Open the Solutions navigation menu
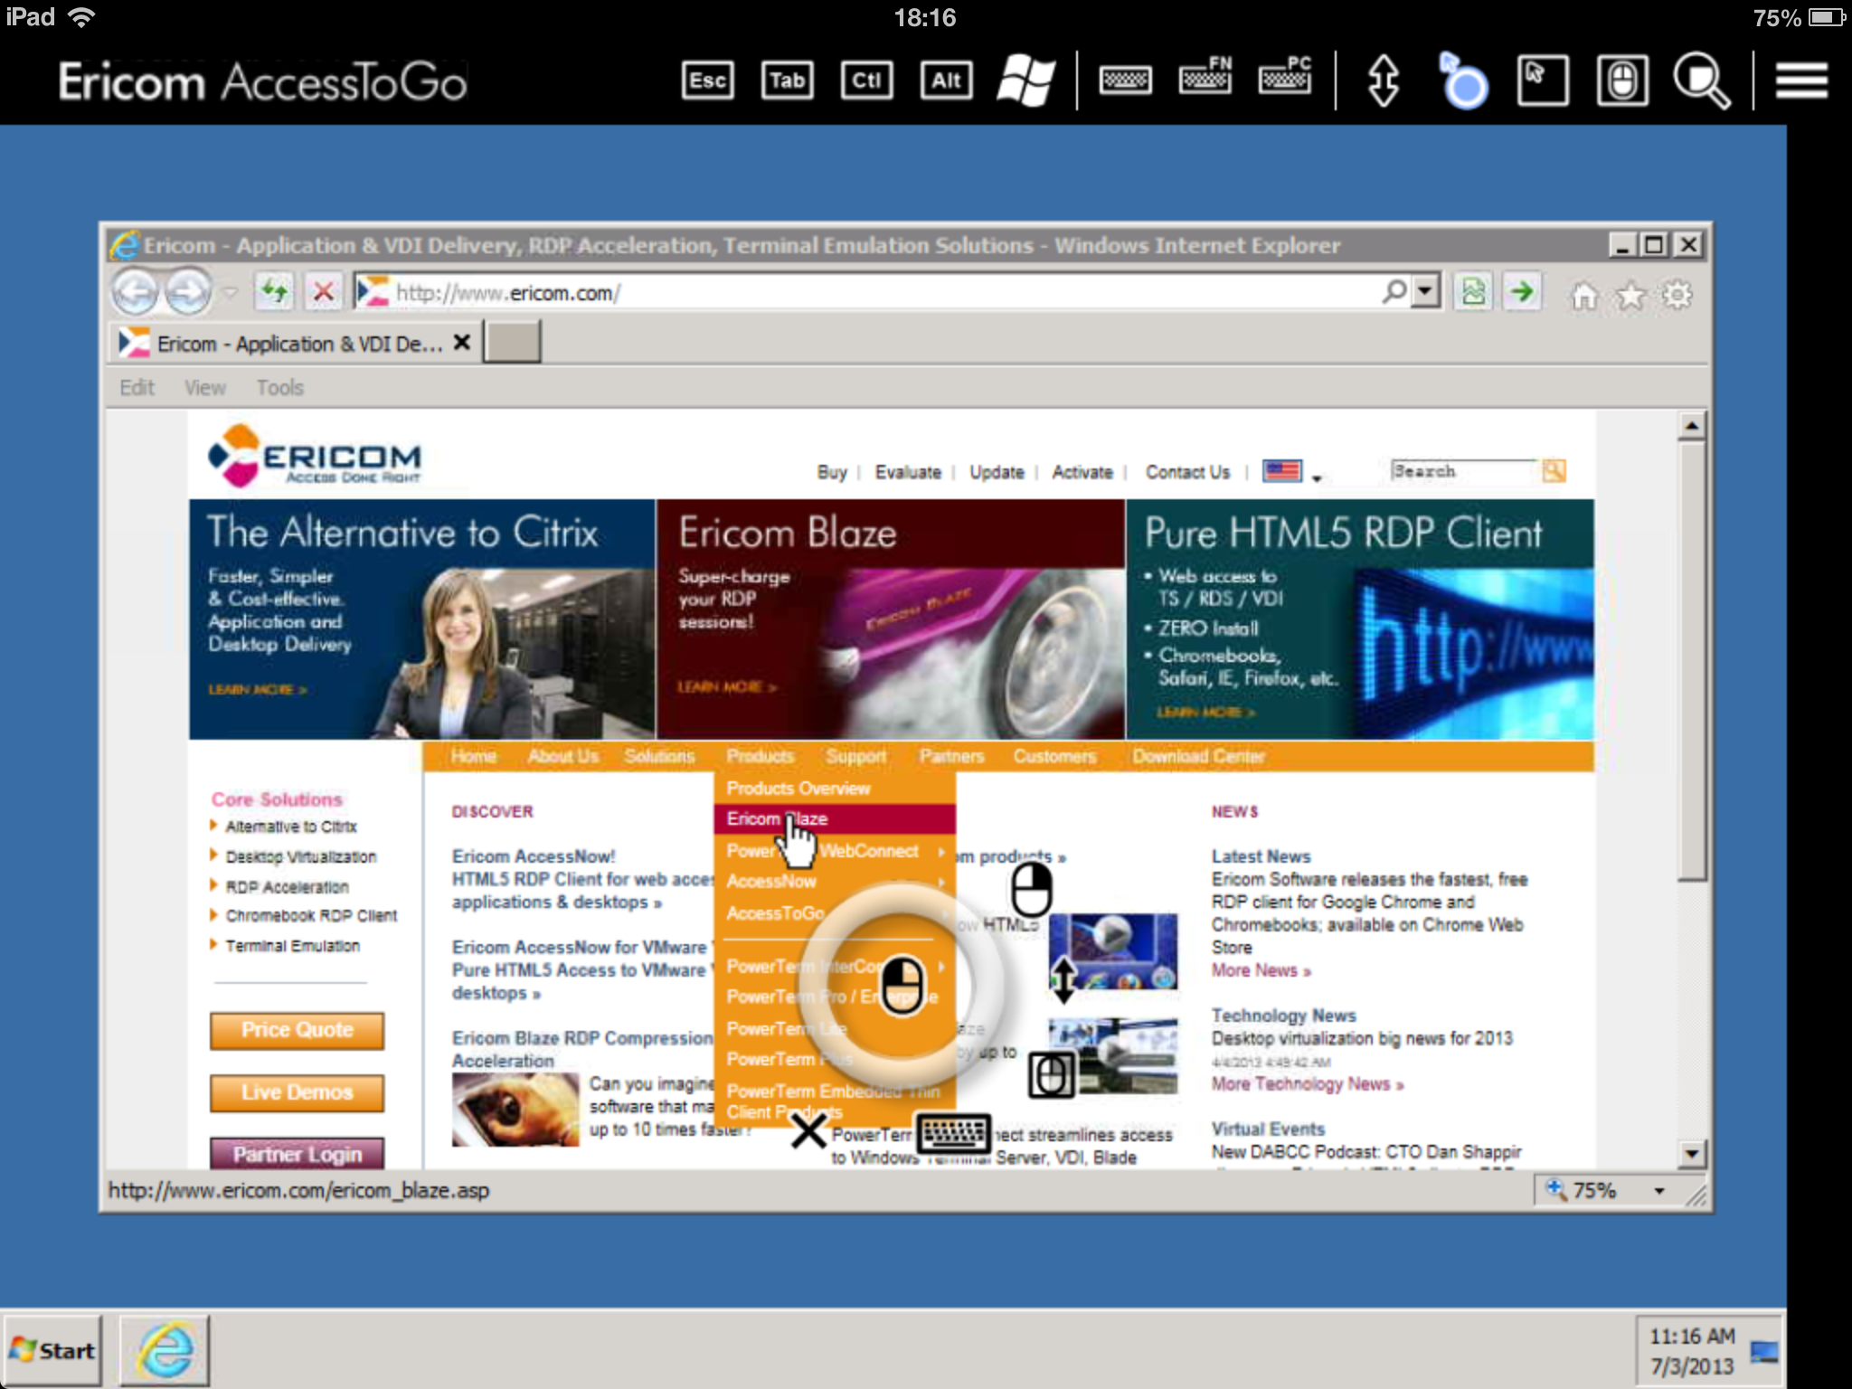The image size is (1852, 1389). click(x=659, y=756)
